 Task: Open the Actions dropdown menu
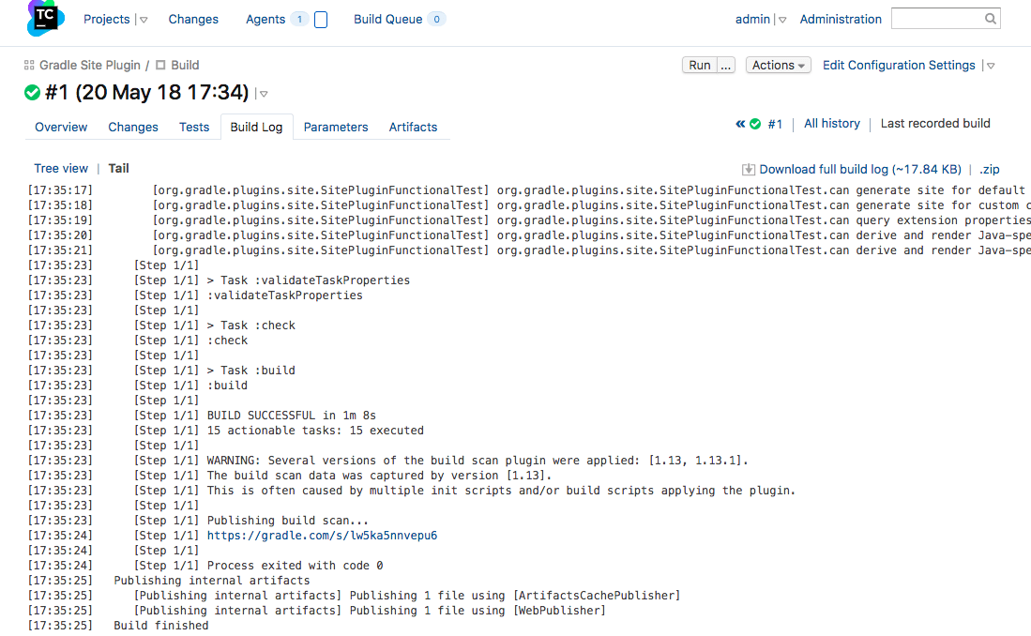coord(779,66)
